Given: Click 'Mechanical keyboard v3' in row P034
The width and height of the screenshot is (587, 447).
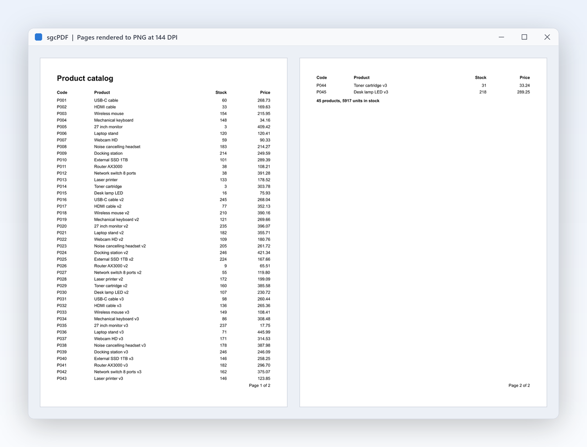Looking at the screenshot, I should (117, 319).
